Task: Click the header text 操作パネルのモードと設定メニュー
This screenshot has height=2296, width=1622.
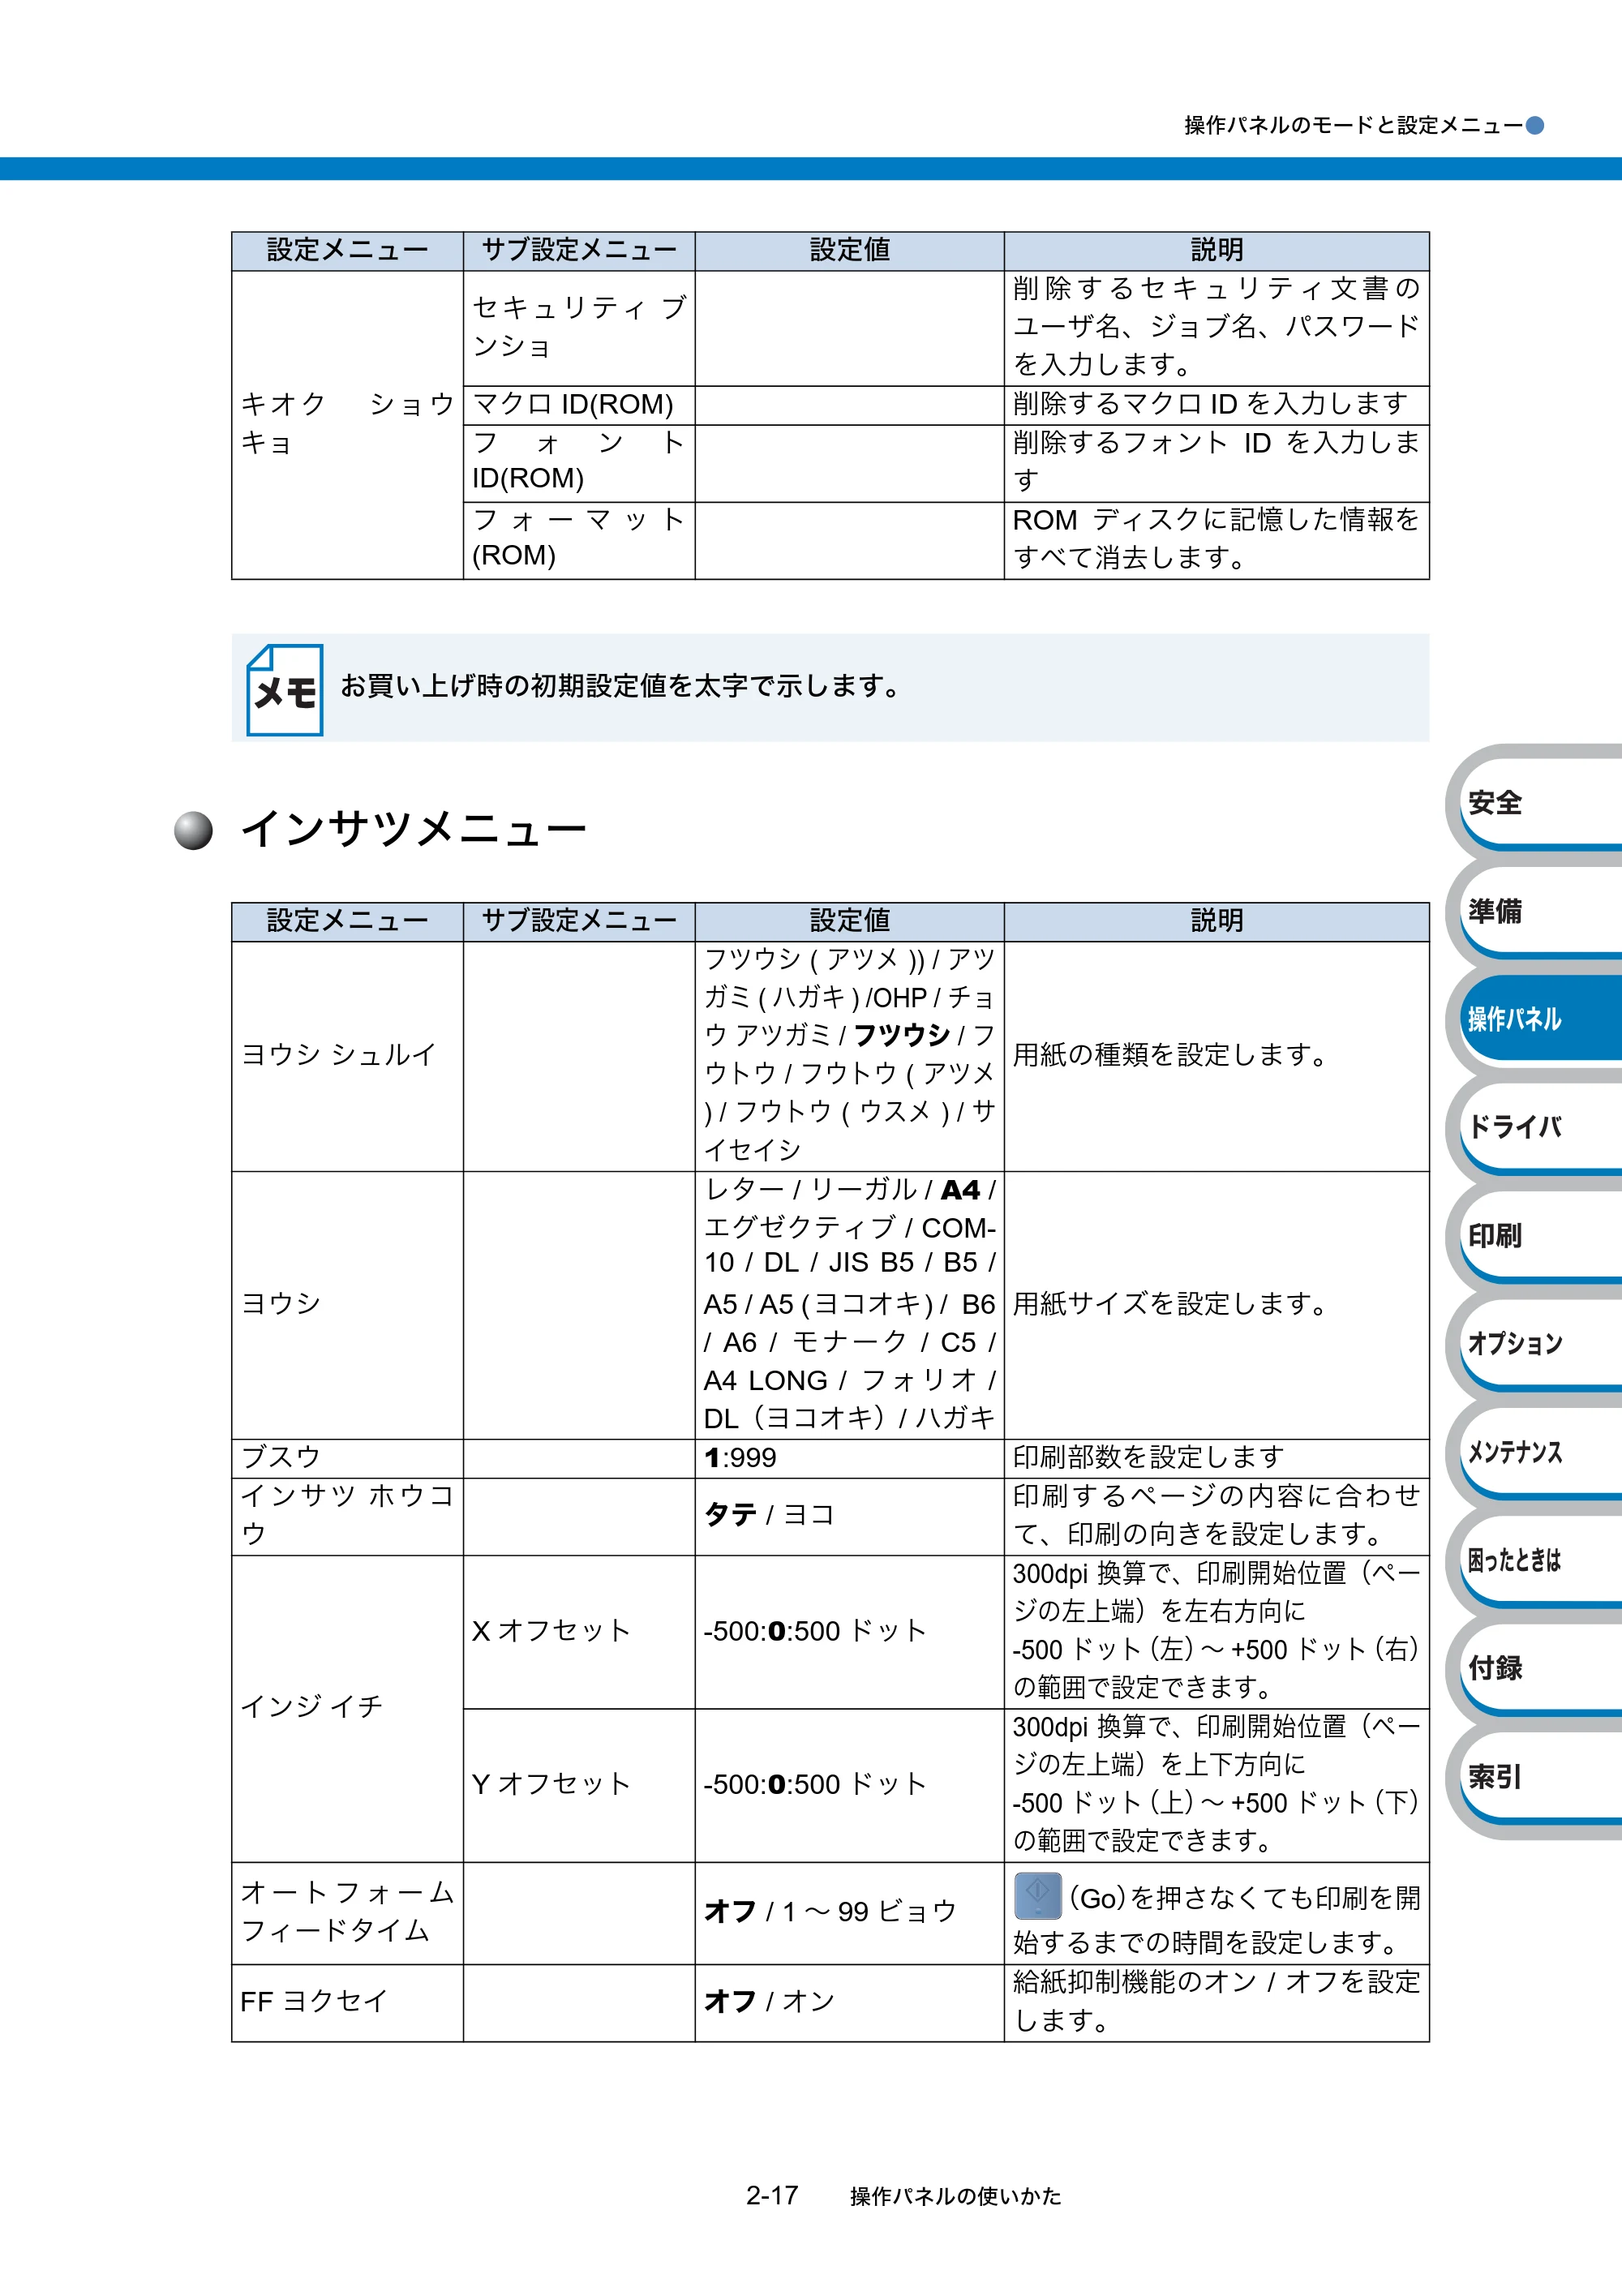Action: [1353, 126]
